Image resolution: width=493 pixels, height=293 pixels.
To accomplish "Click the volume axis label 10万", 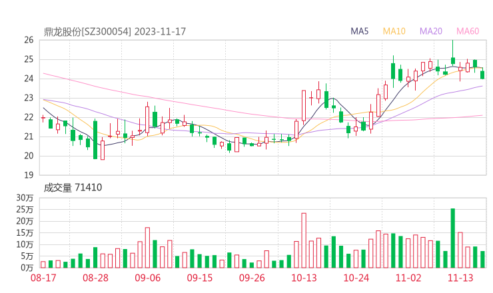I will click(x=25, y=244).
